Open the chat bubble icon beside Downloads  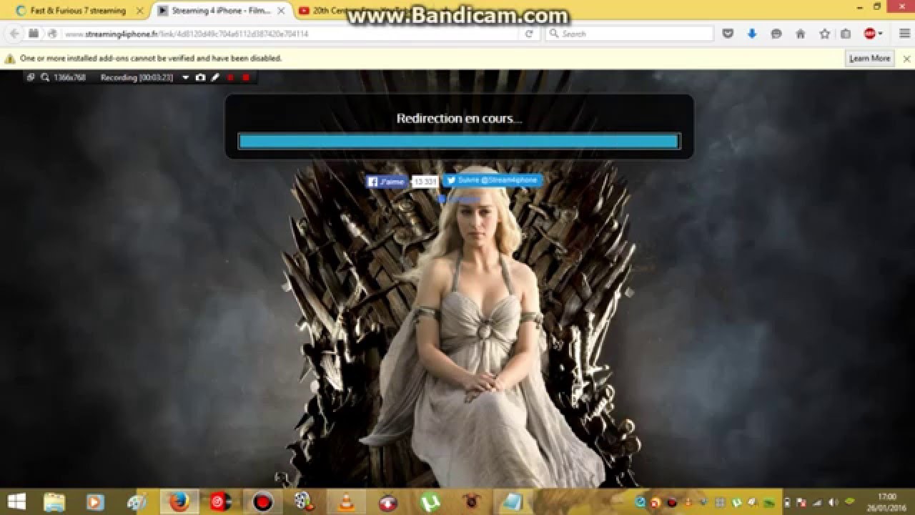pyautogui.click(x=776, y=34)
